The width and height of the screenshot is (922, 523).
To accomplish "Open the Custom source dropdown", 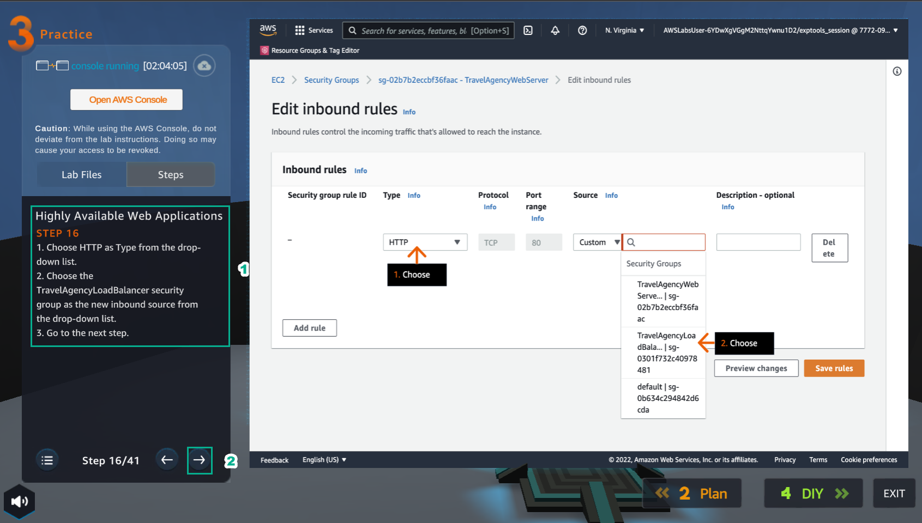I will 597,242.
